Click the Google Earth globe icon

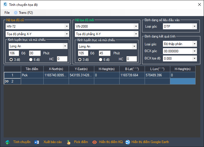coord(128,142)
